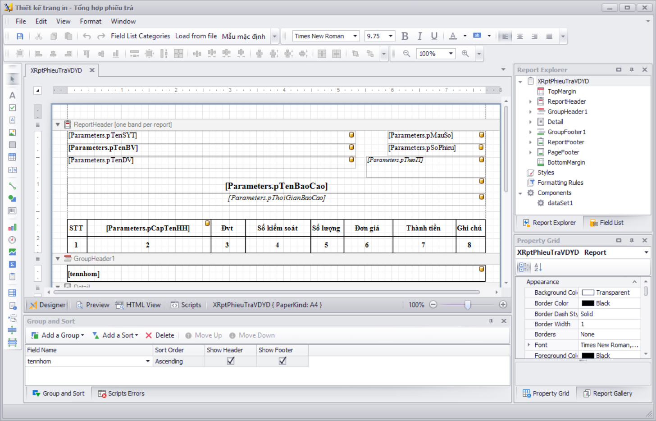Toggle Underline formatting
The image size is (656, 421).
434,36
